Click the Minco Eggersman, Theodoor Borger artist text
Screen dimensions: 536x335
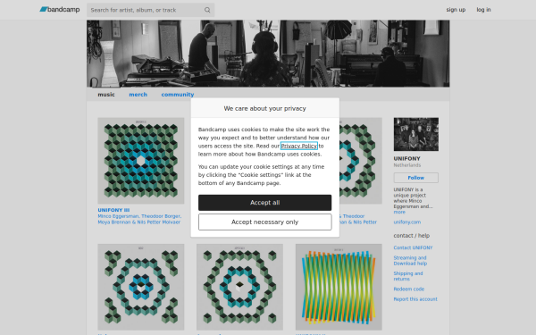tap(139, 216)
